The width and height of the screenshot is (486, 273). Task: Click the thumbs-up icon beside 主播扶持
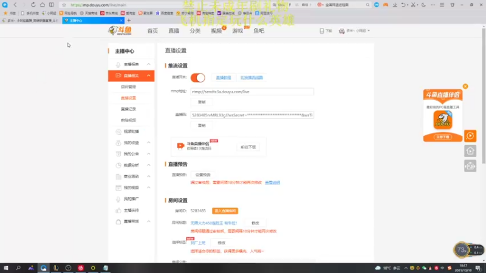(x=118, y=210)
